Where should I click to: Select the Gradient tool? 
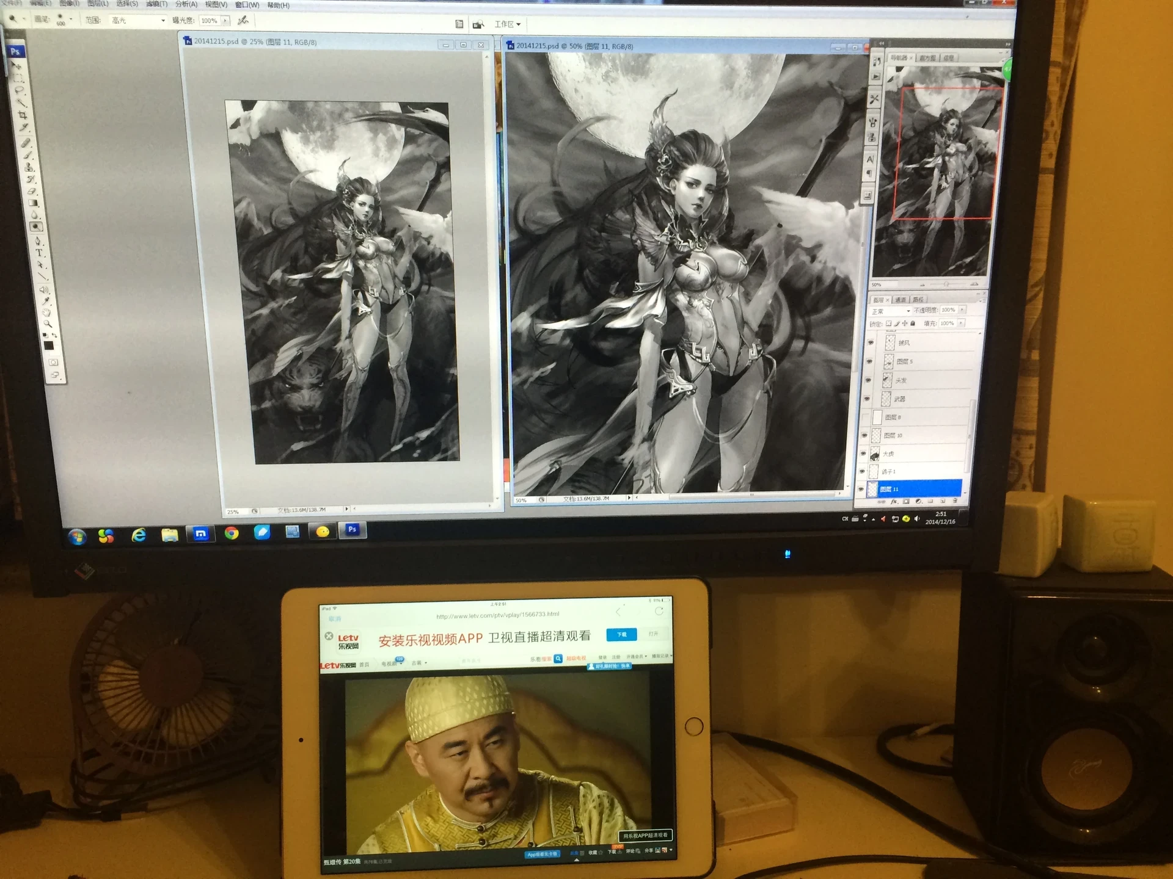click(33, 203)
